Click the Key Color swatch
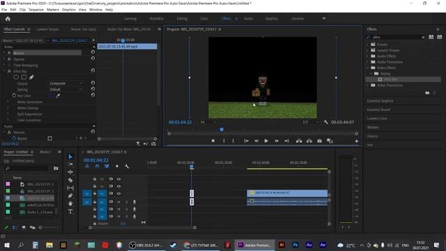 [x=51, y=96]
